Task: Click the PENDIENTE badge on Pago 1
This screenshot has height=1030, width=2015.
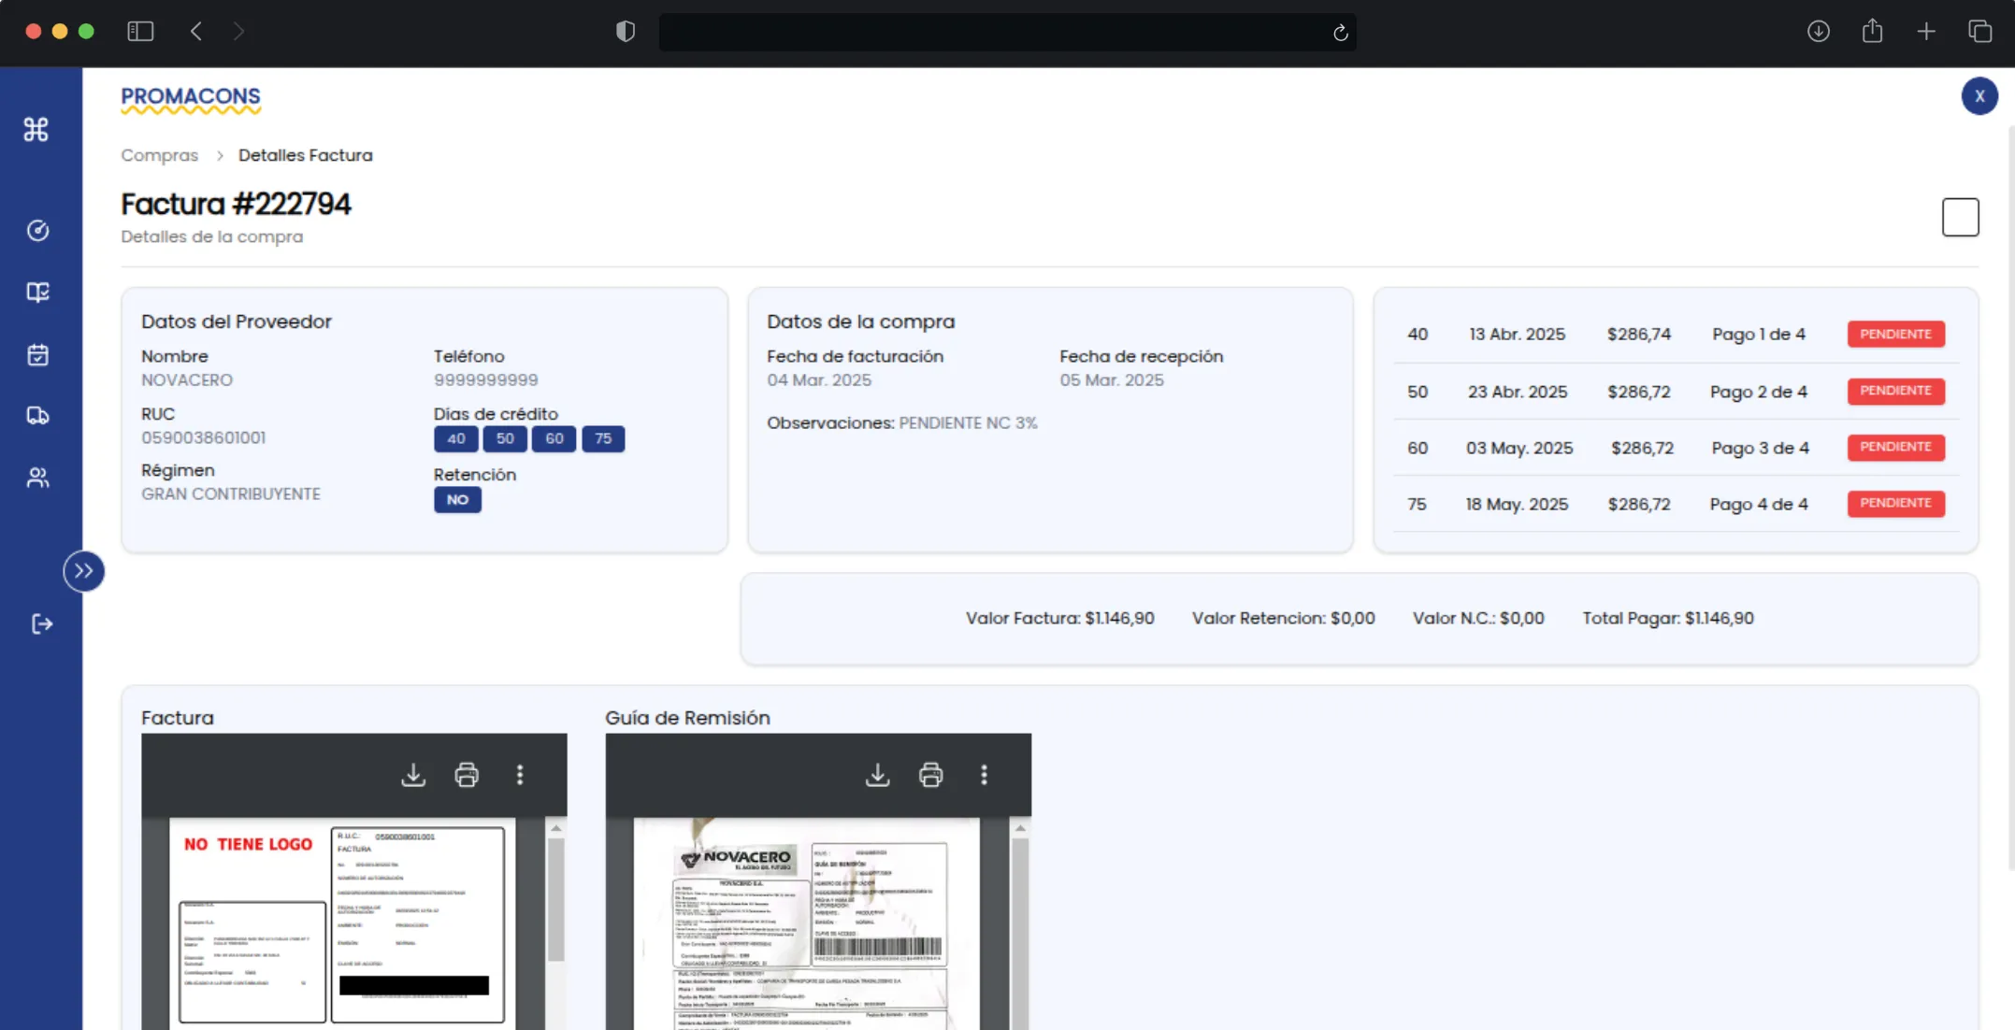Action: (1895, 334)
